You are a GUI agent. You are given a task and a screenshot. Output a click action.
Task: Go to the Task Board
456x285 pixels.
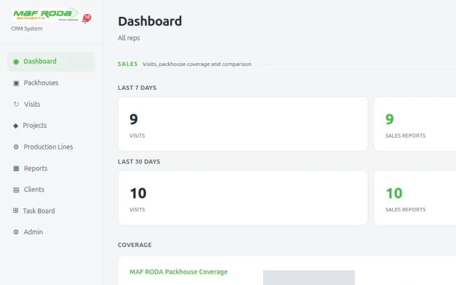51,211
